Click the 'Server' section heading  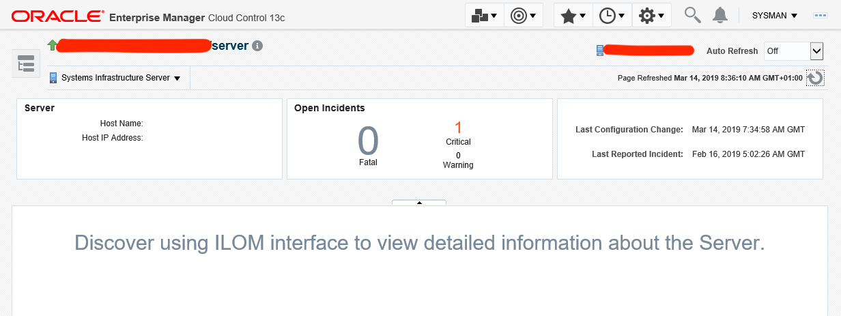coord(39,108)
